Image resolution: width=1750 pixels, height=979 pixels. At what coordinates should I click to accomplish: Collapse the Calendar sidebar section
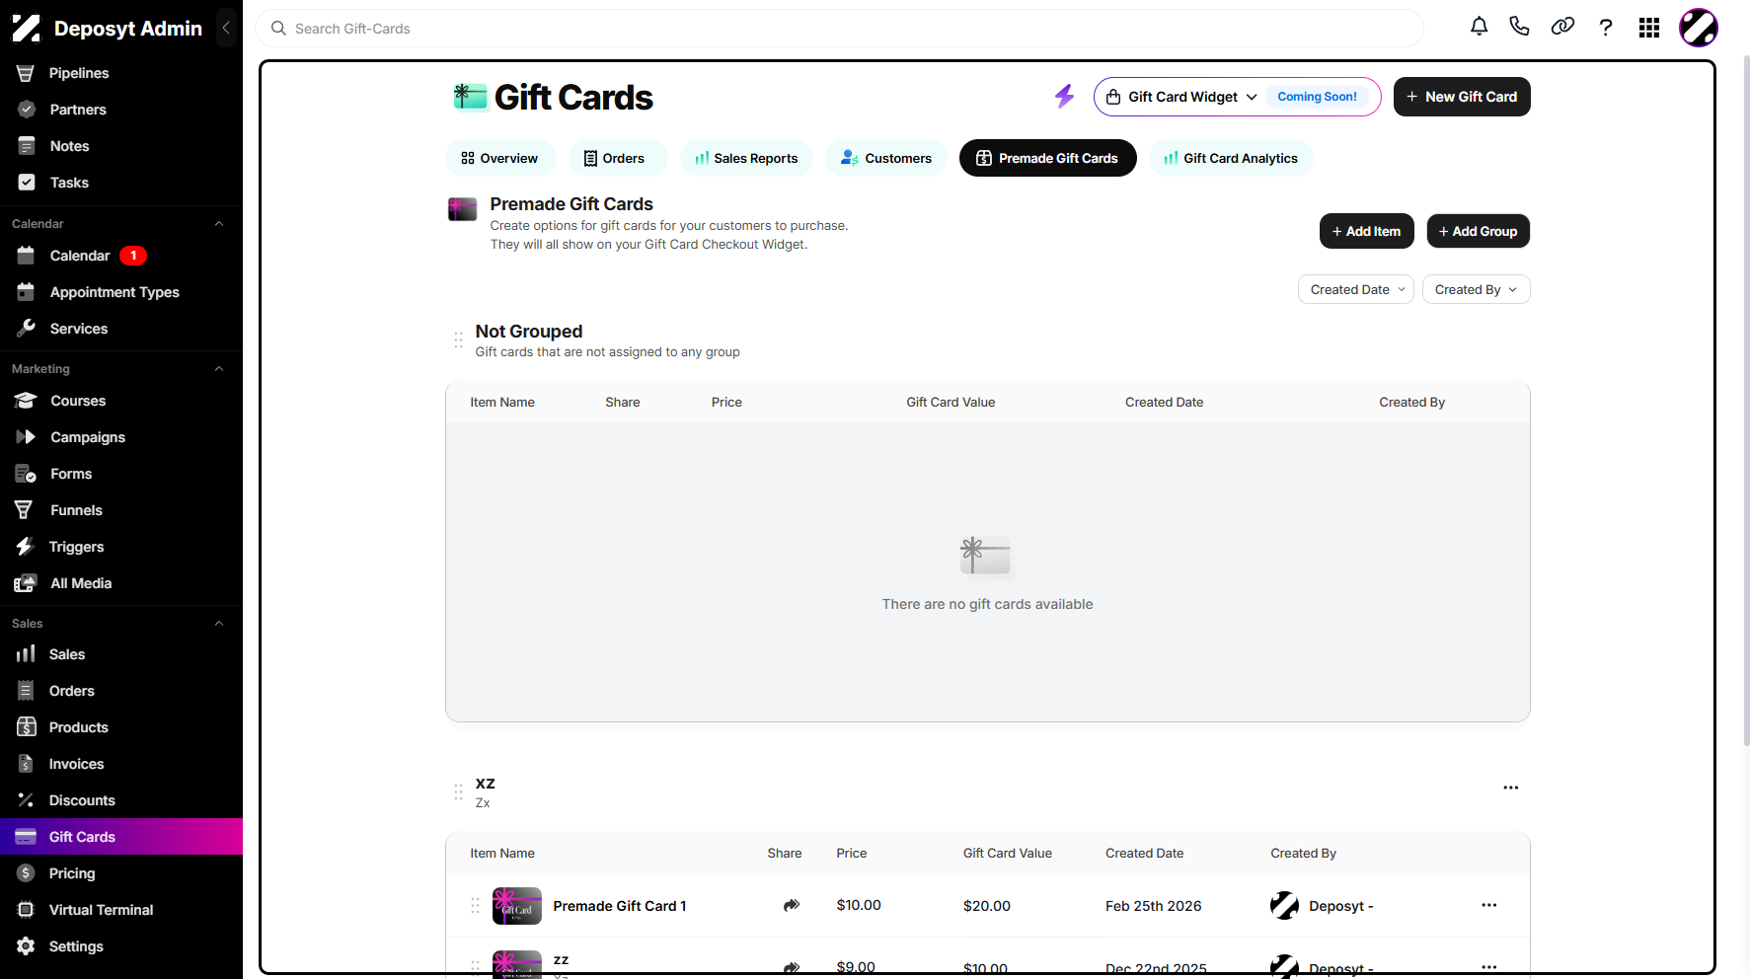click(x=219, y=224)
